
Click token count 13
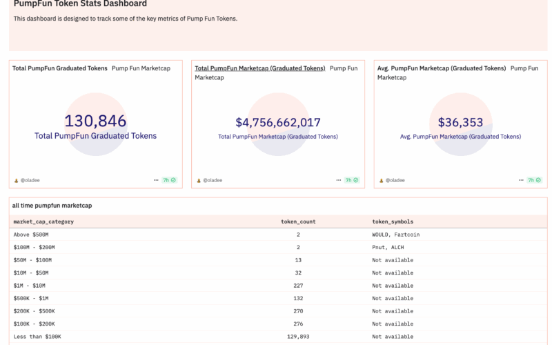click(298, 260)
